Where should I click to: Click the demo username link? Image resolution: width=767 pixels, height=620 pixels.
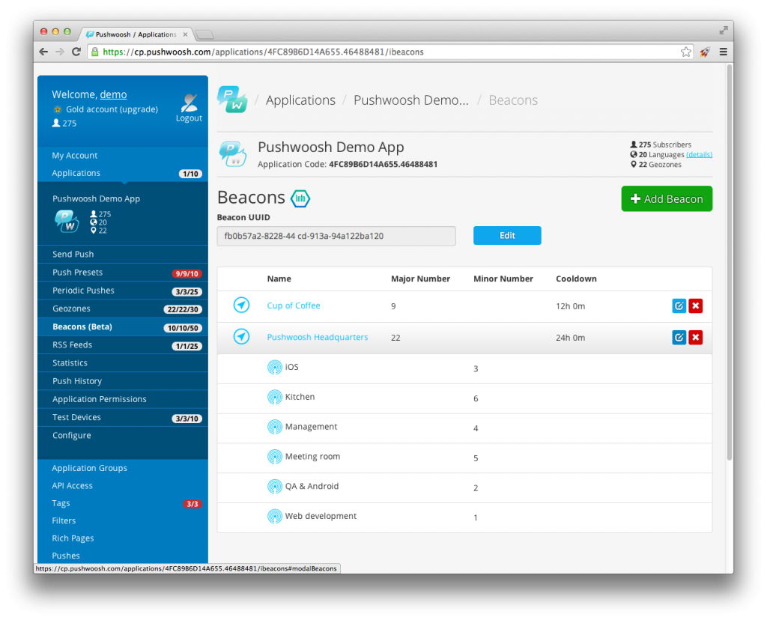(114, 94)
